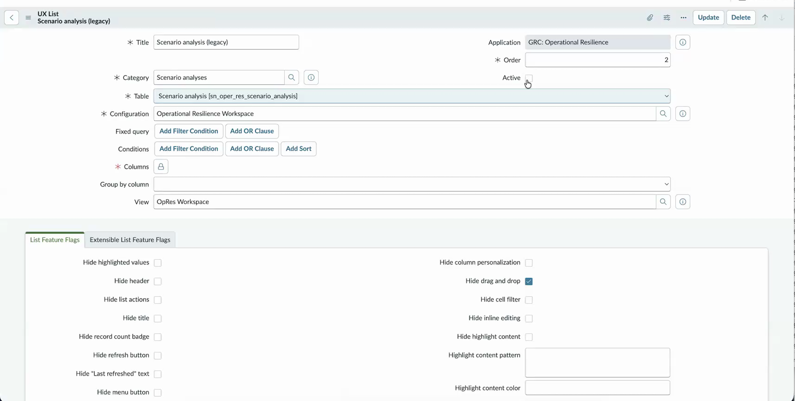This screenshot has height=401, width=795.
Task: Enable Hide highlight content checkbox
Action: pos(529,337)
